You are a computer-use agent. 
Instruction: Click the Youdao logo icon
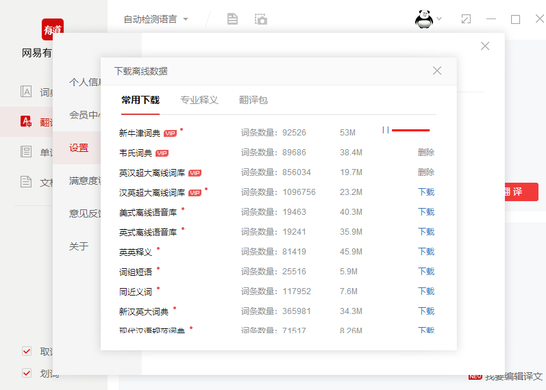click(x=53, y=30)
